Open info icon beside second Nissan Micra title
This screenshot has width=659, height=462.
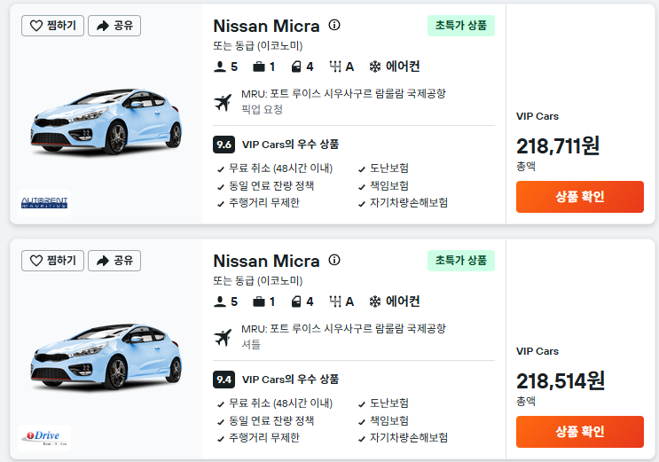click(334, 260)
